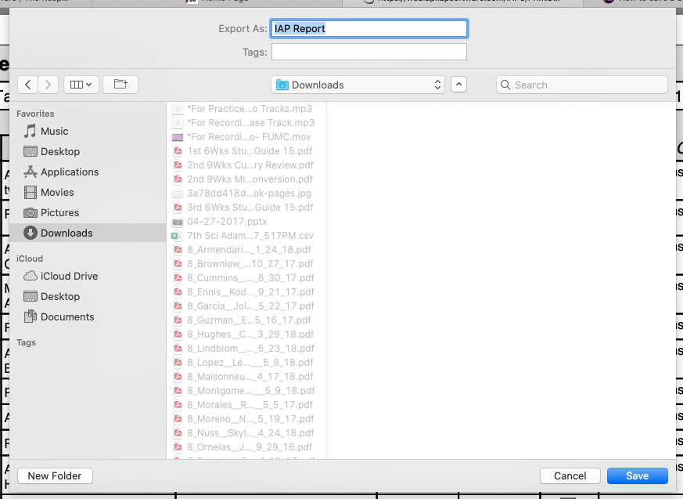This screenshot has height=499, width=683.
Task: Select Movies in the sidebar
Action: point(88,193)
